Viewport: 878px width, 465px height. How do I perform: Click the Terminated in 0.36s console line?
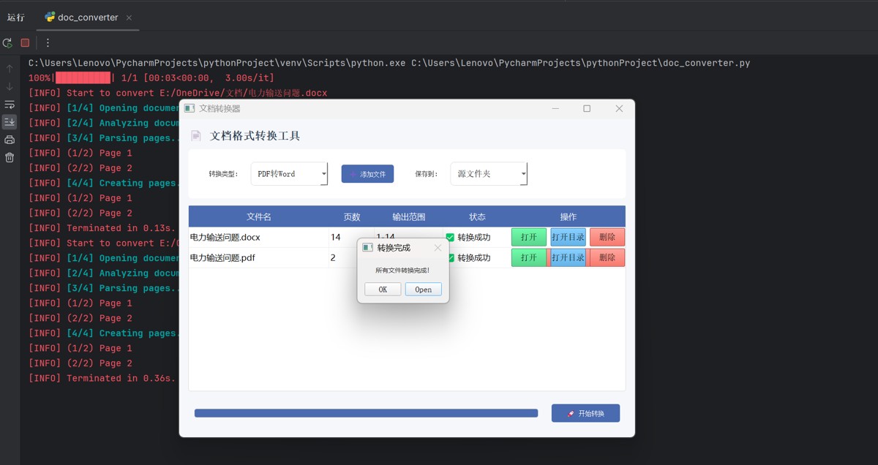102,378
